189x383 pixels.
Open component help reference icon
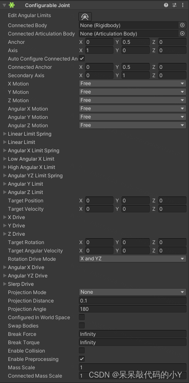166,5
